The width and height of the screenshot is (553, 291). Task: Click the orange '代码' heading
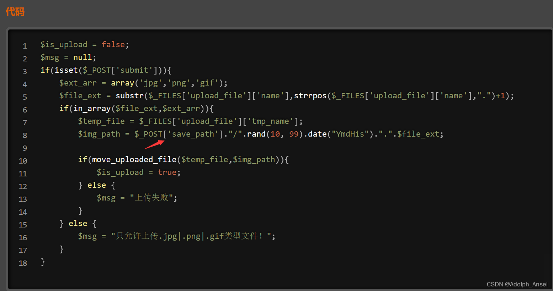[x=15, y=12]
